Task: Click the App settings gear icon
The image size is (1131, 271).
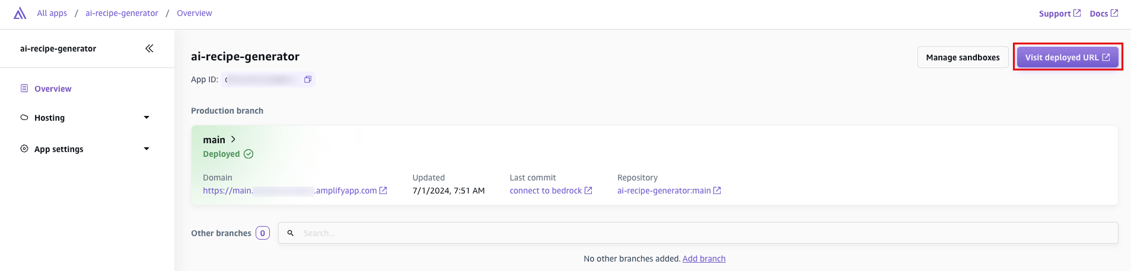Action: [x=24, y=149]
